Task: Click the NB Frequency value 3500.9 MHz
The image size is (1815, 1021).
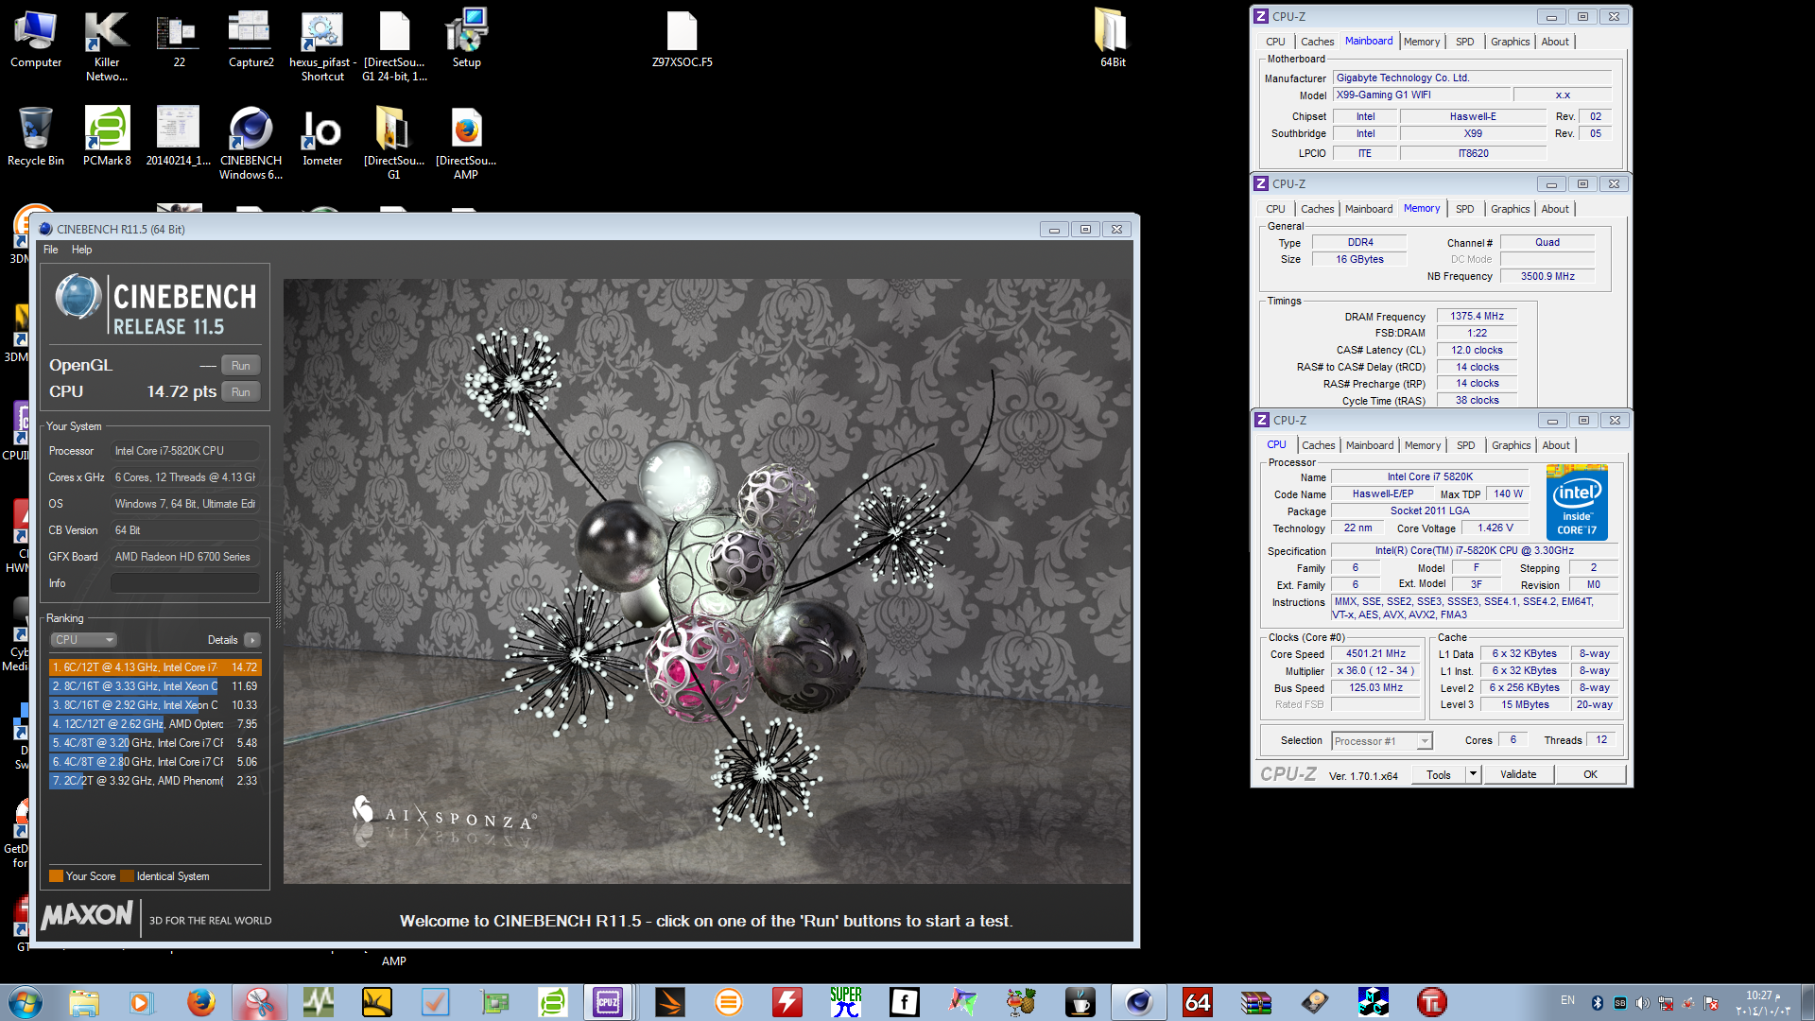Action: coord(1547,276)
